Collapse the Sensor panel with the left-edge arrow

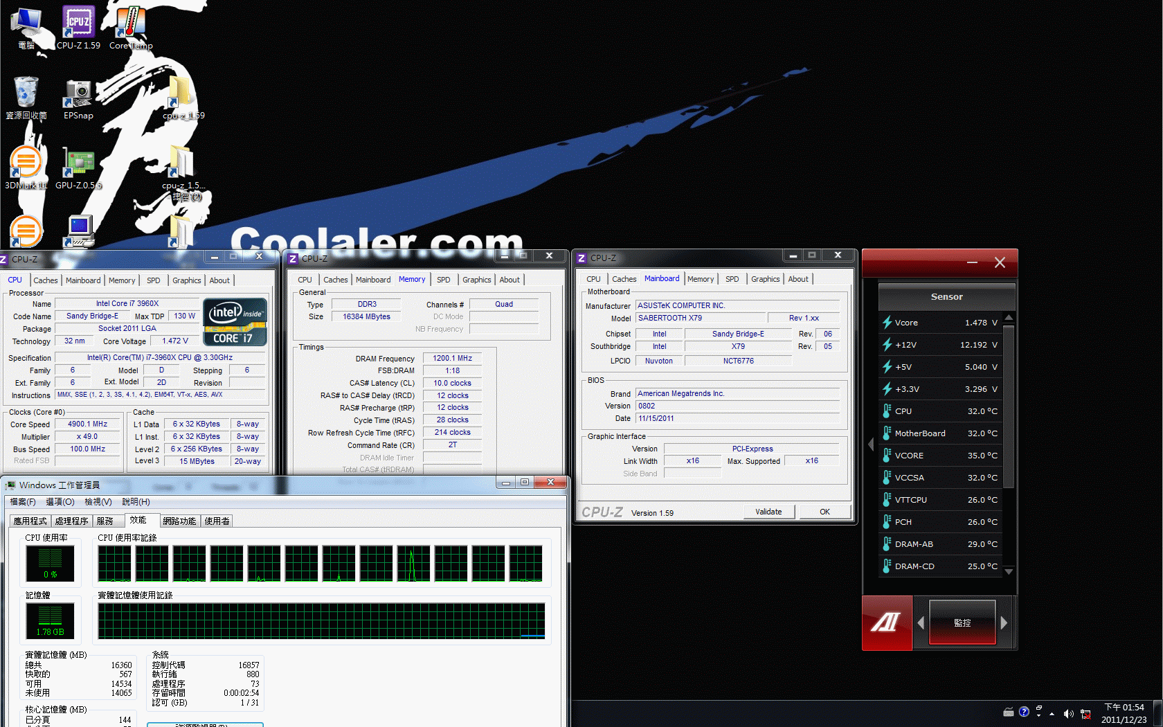(871, 445)
